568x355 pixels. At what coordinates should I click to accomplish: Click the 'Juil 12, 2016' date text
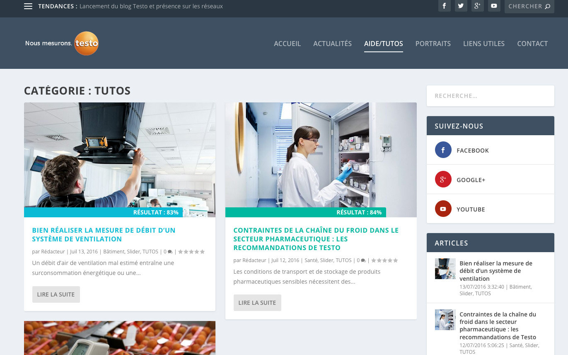(x=285, y=260)
